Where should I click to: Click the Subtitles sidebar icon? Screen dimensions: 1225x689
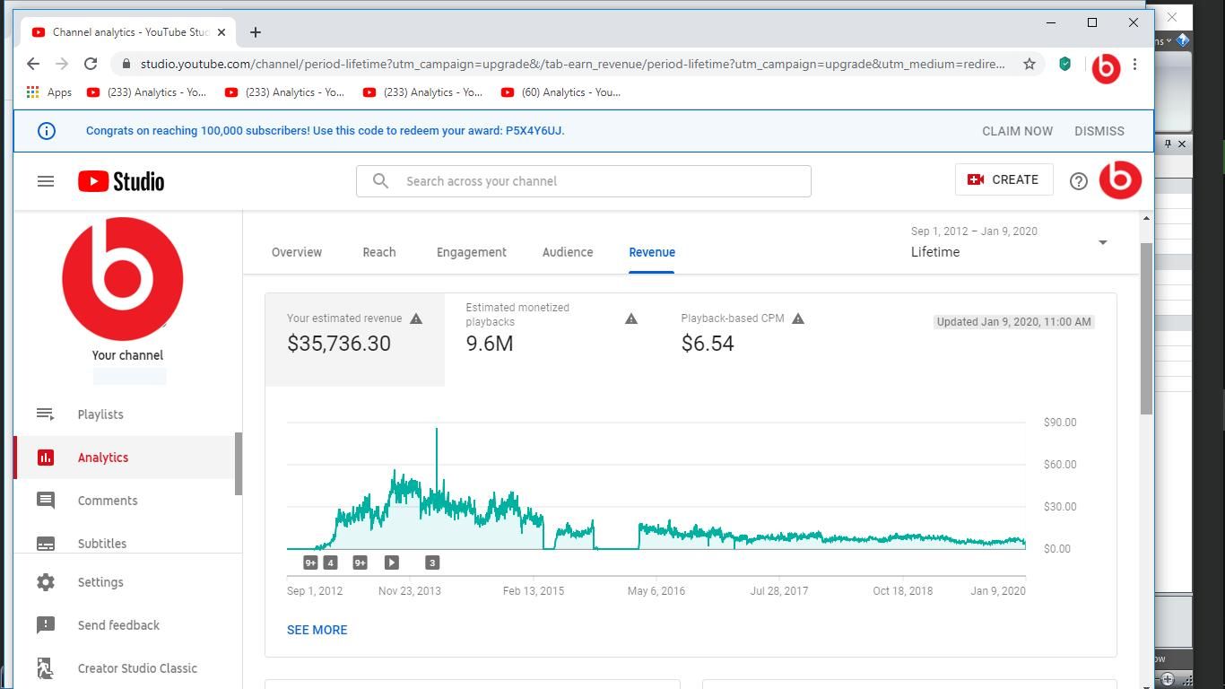coord(45,544)
